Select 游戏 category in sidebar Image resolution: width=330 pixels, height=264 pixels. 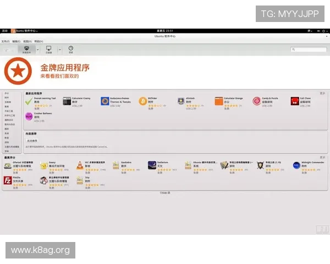[7, 142]
